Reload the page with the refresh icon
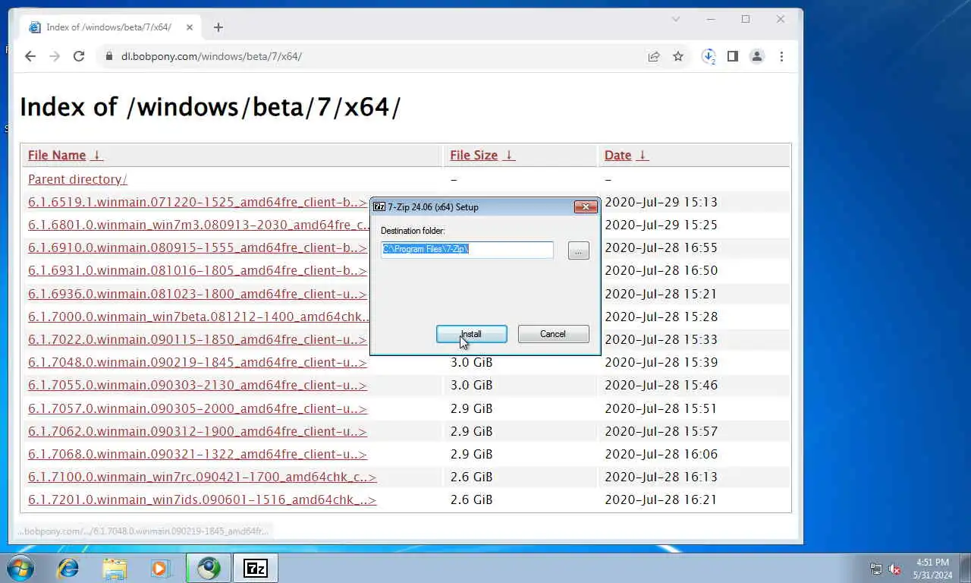This screenshot has height=583, width=971. click(79, 56)
